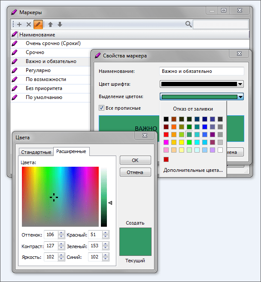The image size is (261, 282).
Task: Click the add marker plus icon
Action: click(19, 25)
